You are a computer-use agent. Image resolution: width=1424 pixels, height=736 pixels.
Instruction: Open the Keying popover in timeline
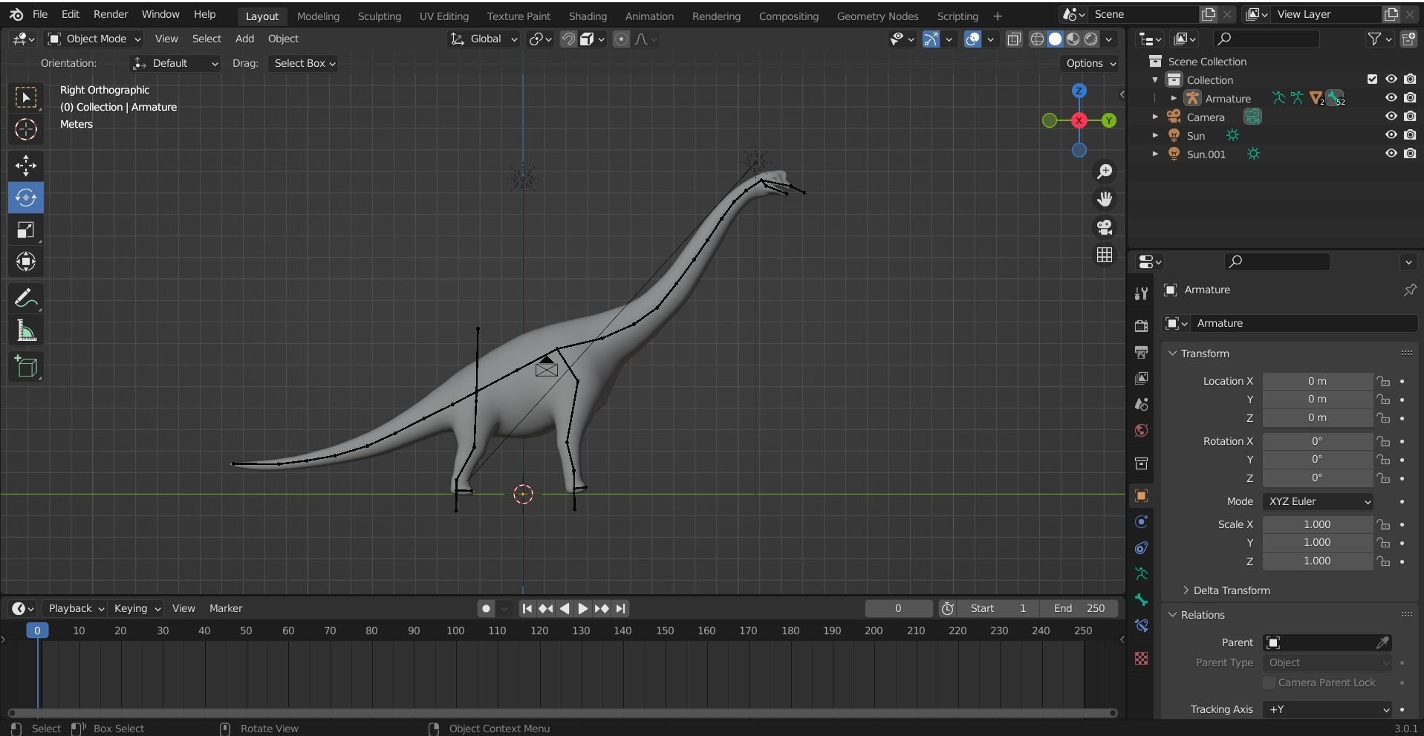point(137,608)
